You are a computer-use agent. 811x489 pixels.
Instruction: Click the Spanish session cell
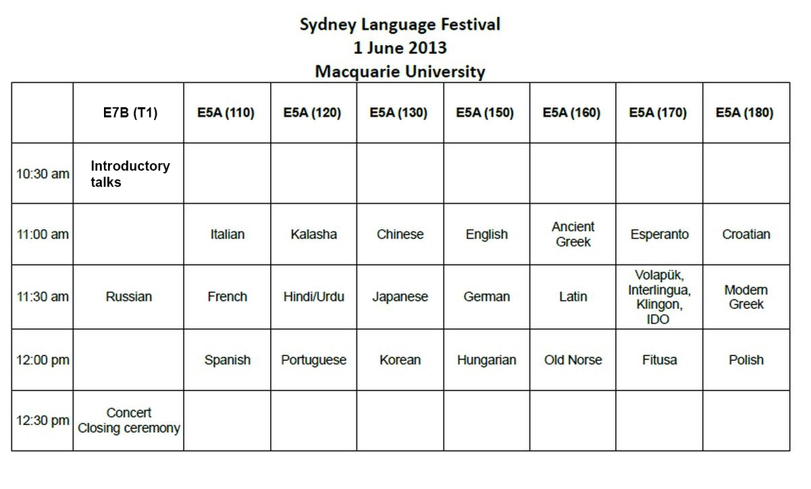click(227, 359)
